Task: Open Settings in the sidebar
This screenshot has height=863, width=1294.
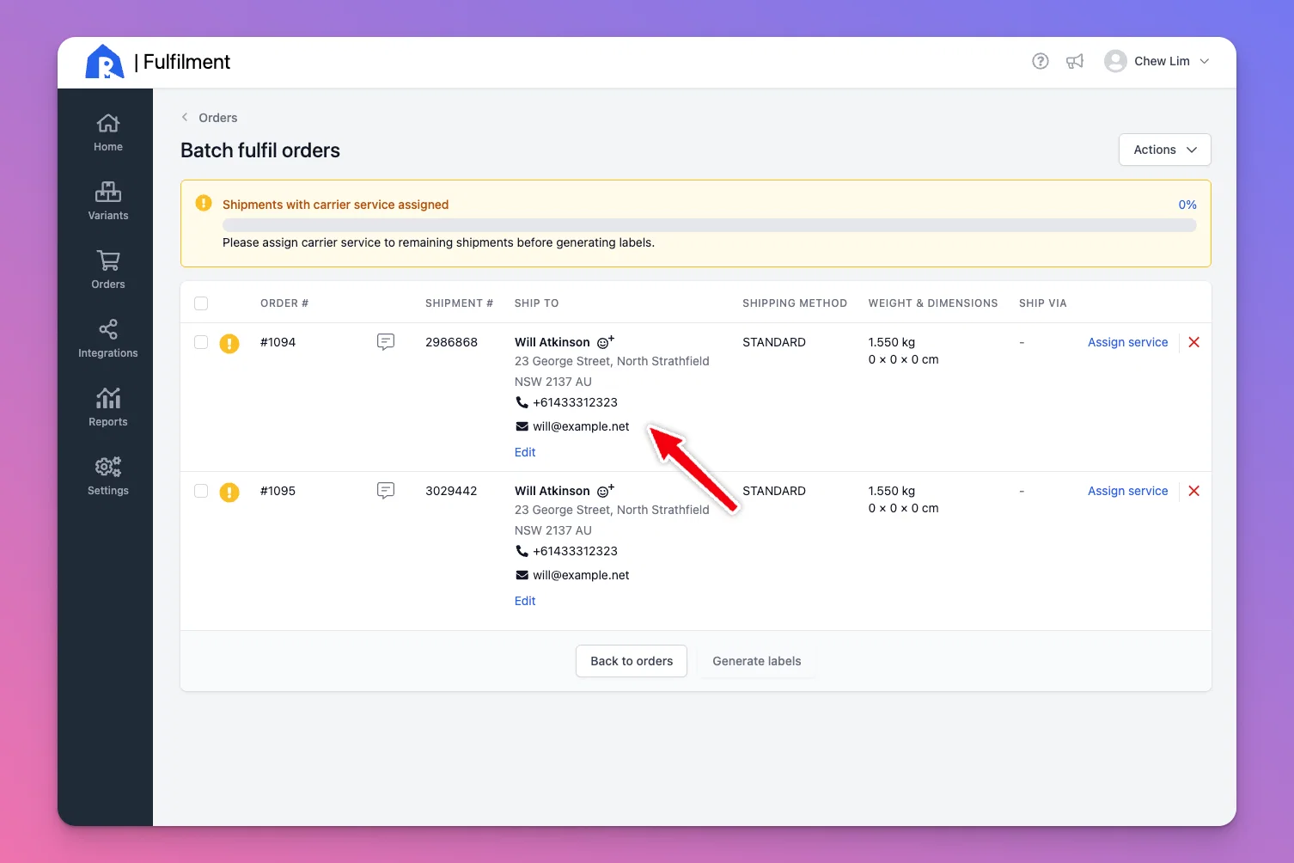Action: tap(108, 477)
